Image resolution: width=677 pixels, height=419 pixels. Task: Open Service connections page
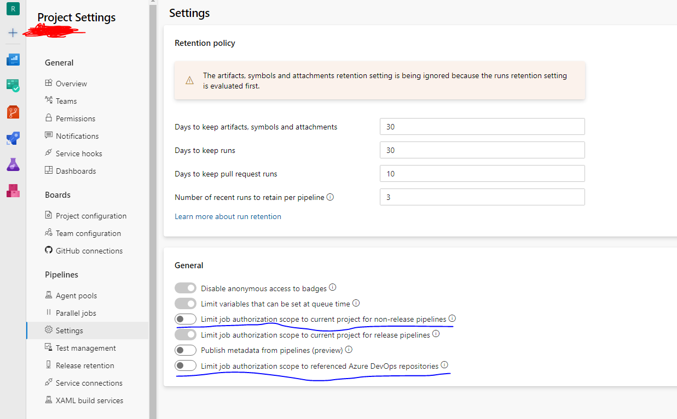[x=89, y=383]
